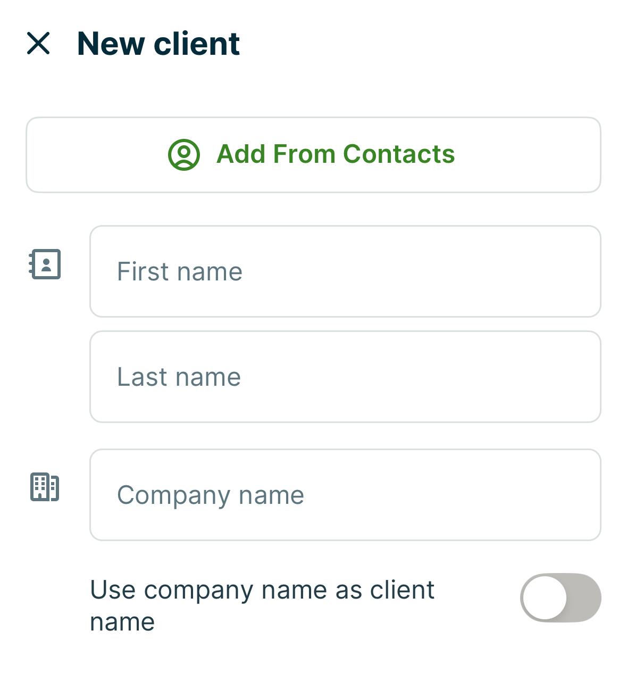This screenshot has height=697, width=627.
Task: Click the "Last name" placeholder text
Action: pos(179,377)
